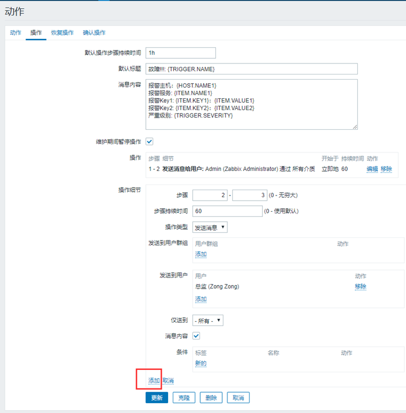Click the 默认标题 input field
Screen dimensions: 406x413
click(251, 69)
